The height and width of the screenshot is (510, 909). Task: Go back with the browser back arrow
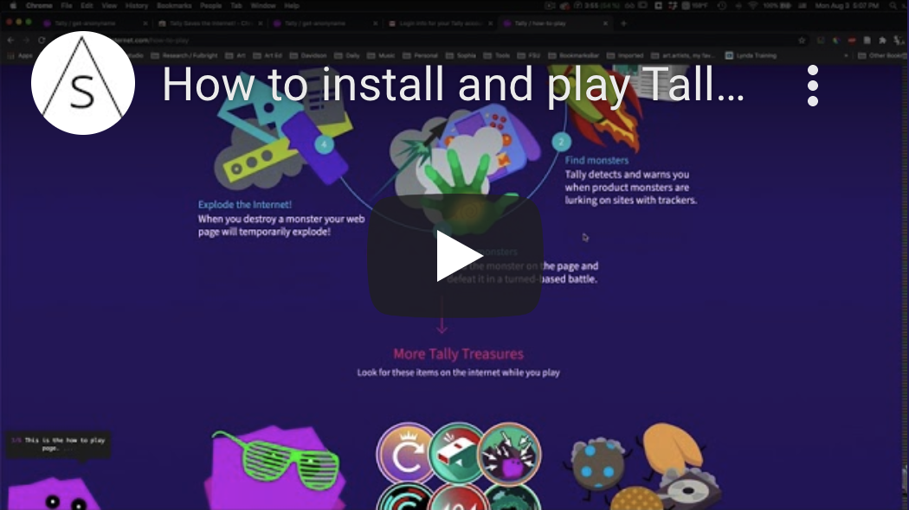(10, 41)
